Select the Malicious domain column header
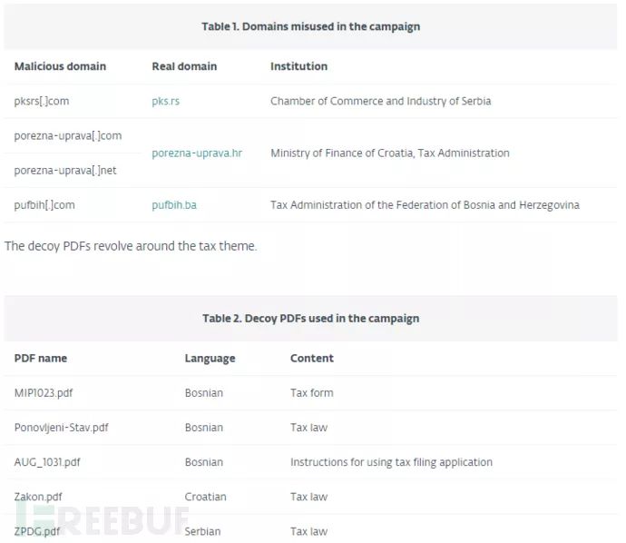This screenshot has width=626, height=543. coord(60,66)
